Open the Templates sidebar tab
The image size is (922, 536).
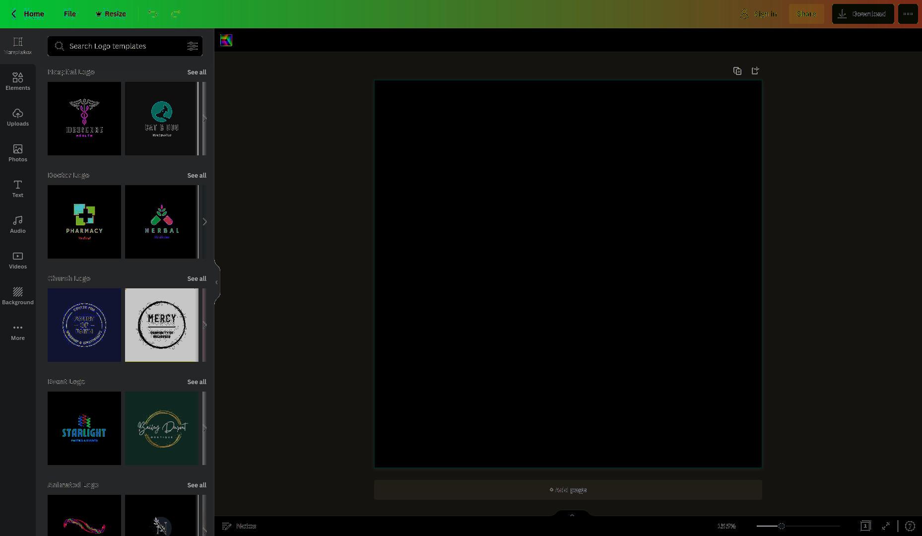click(x=18, y=46)
